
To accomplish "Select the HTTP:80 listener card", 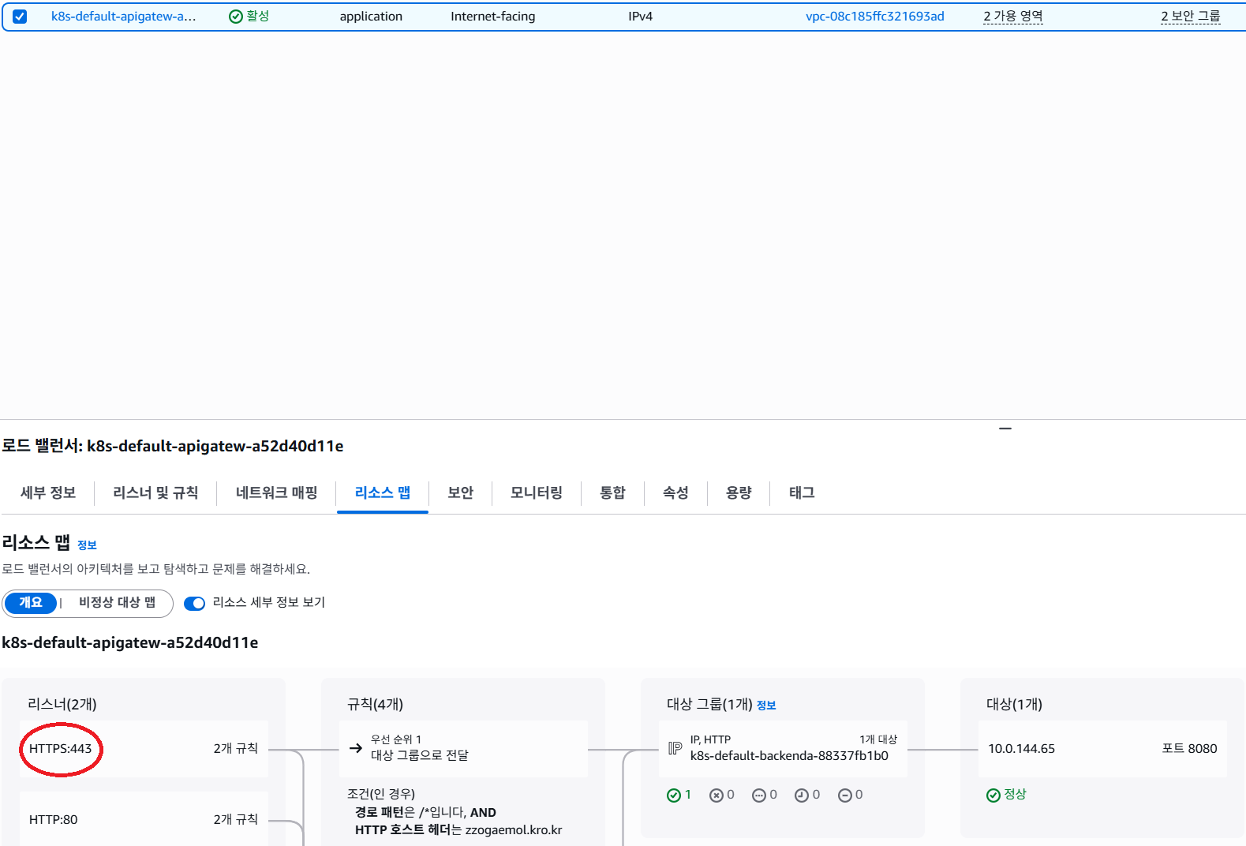I will click(x=144, y=819).
